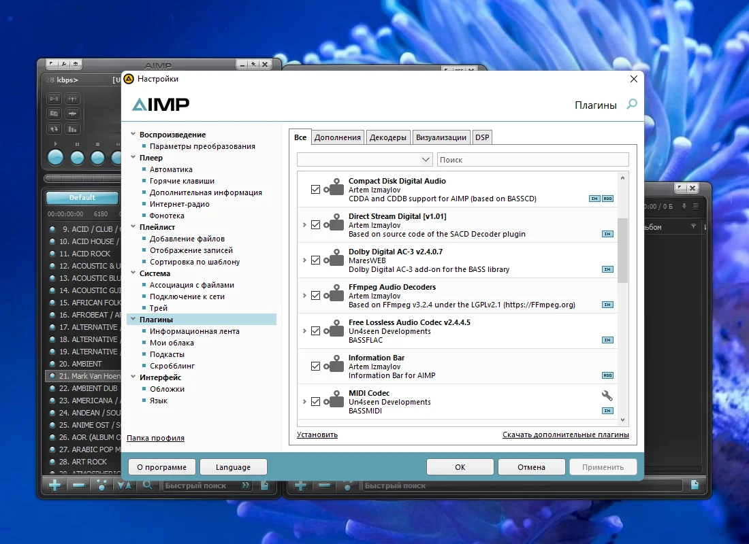Click the misc dots icon in left playlist toolbar
Viewport: 749px width, 544px height.
click(x=101, y=486)
